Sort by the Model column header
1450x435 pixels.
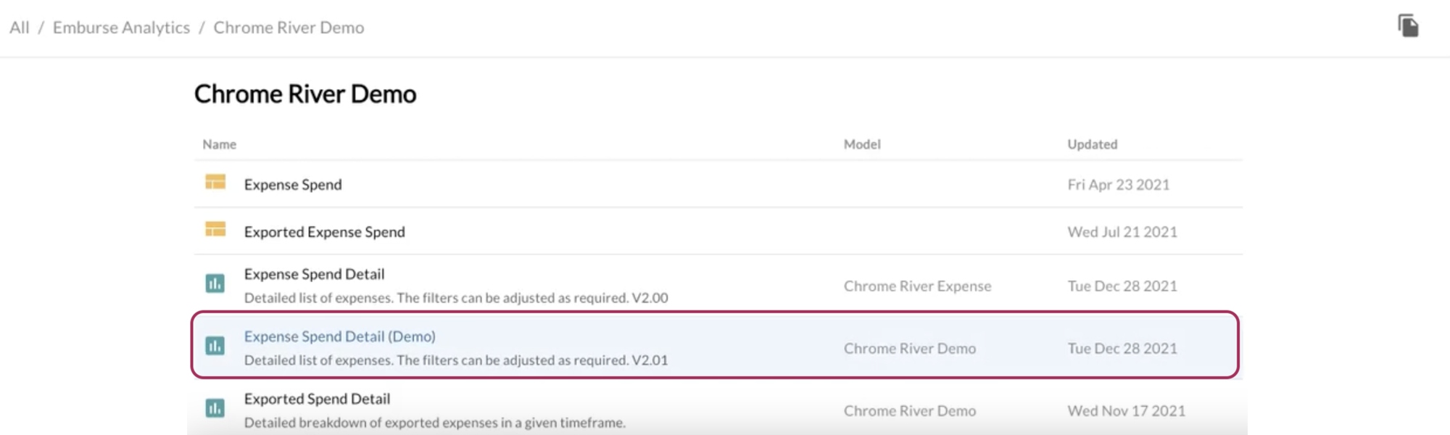861,144
